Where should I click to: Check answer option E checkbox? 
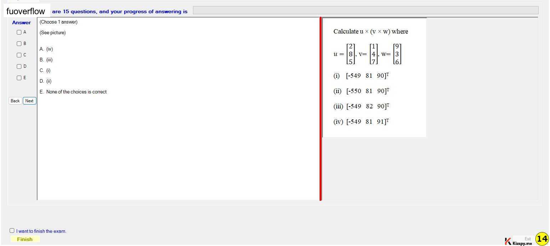(19, 78)
